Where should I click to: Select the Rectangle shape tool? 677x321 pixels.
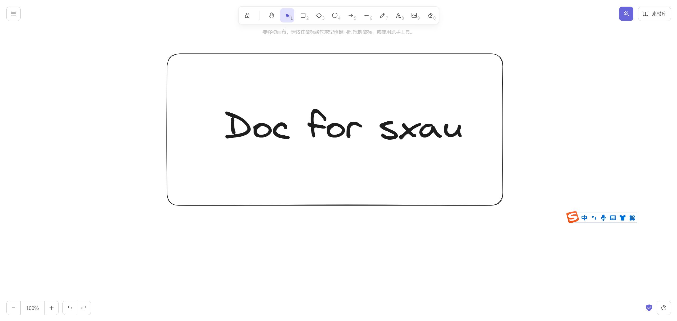pos(303,15)
